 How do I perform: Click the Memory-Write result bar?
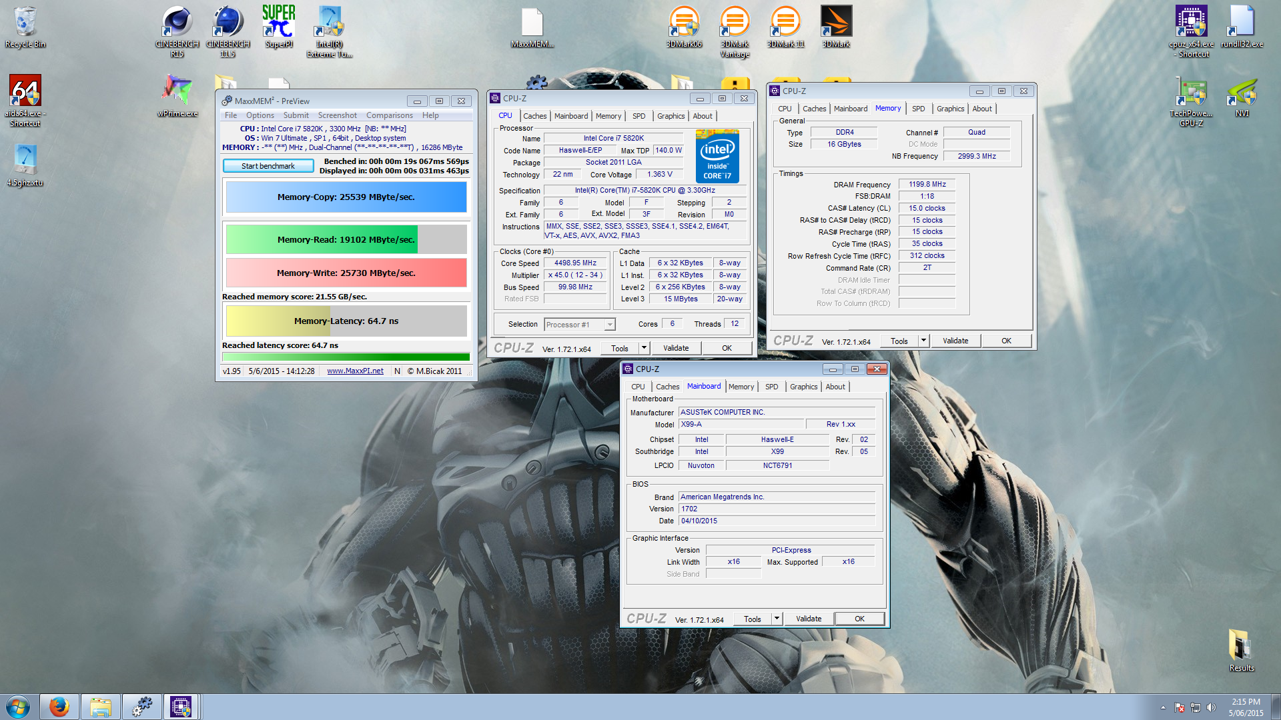coord(346,273)
